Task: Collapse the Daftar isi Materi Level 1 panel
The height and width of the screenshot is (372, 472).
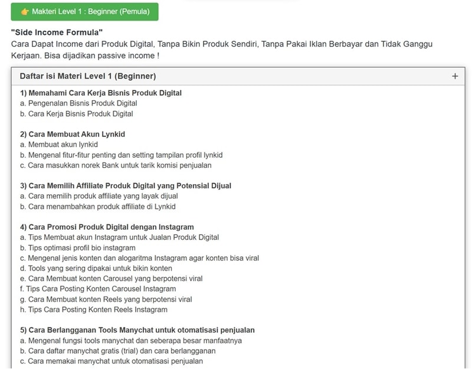Action: pos(87,76)
